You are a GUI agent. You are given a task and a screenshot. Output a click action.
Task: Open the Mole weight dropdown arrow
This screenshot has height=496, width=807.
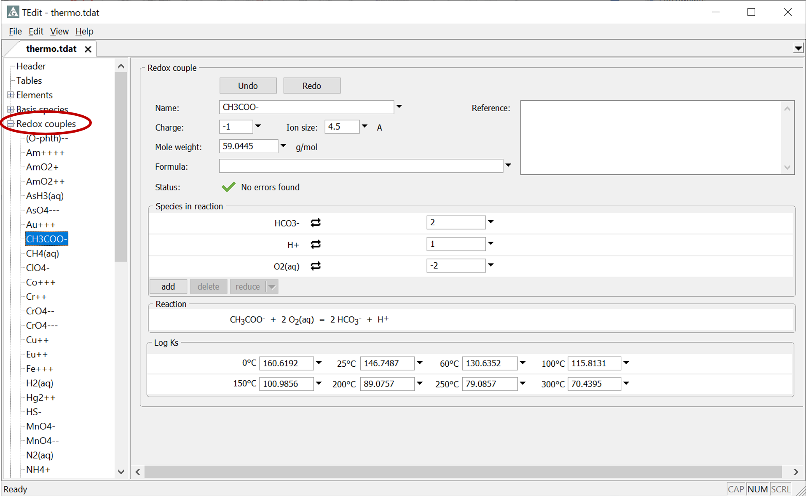pyautogui.click(x=283, y=146)
